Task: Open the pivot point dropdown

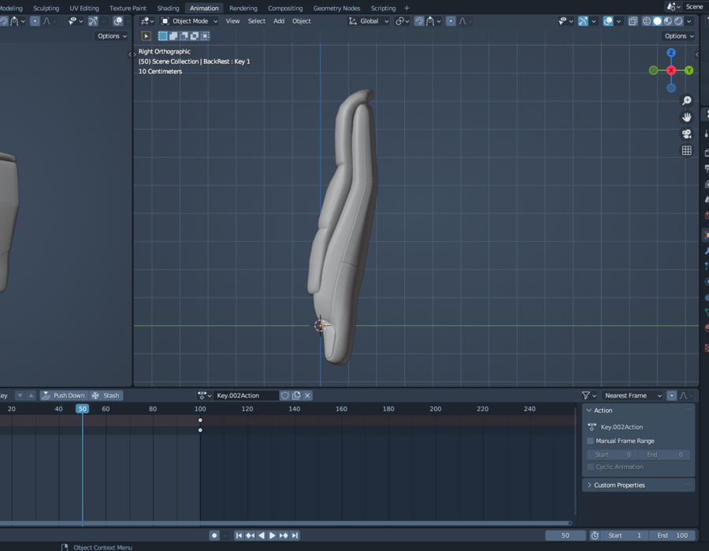Action: [402, 20]
